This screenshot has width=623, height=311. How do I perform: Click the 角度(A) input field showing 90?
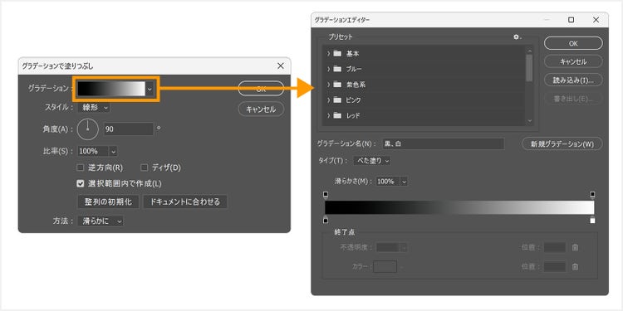pyautogui.click(x=128, y=129)
